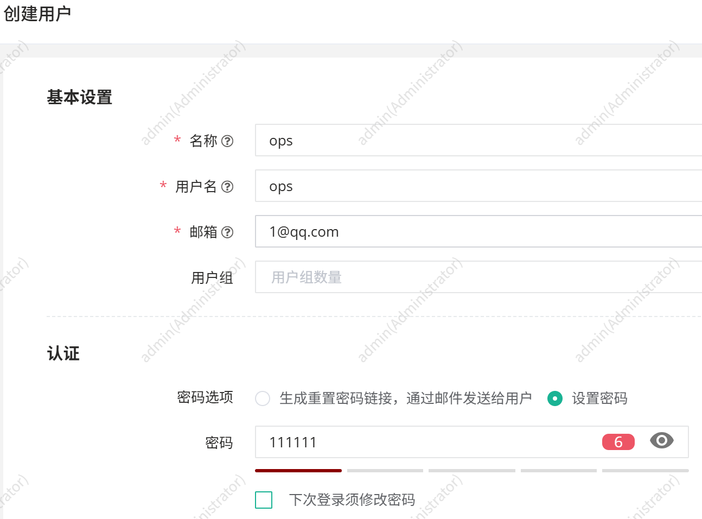Open the help icon beside 名称
702x519 pixels.
(228, 141)
